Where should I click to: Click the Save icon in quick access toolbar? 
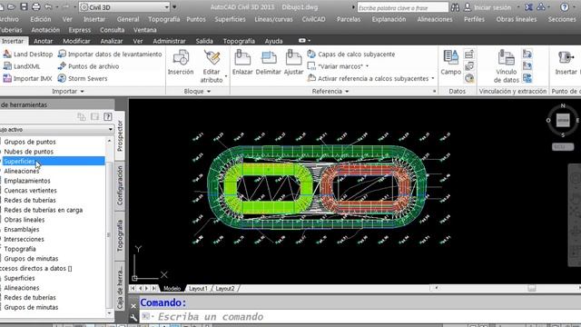(24, 6)
